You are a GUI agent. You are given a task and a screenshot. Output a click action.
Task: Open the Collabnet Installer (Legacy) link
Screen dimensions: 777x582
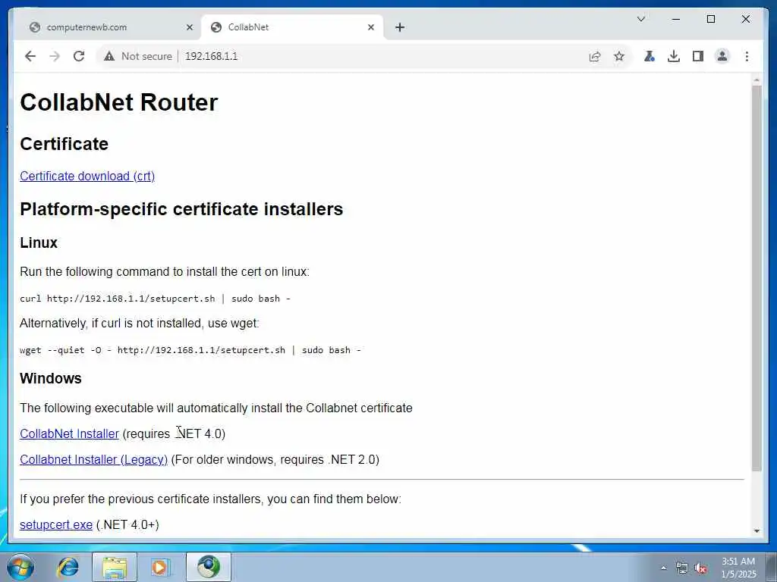coord(93,459)
